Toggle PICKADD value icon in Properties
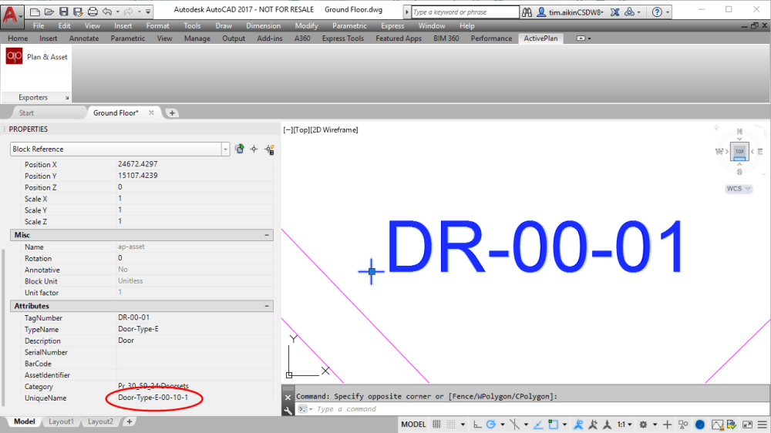 [x=240, y=149]
